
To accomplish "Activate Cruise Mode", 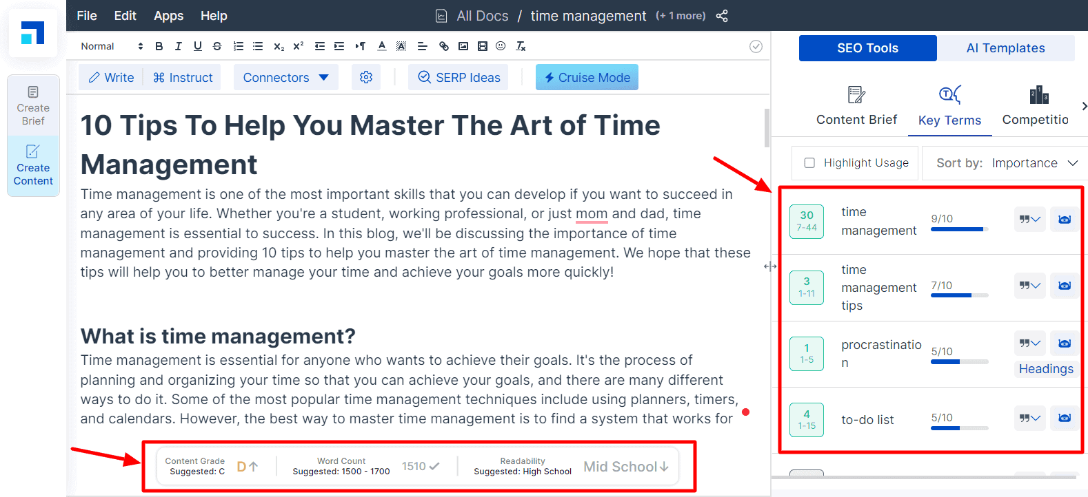I will tap(587, 77).
